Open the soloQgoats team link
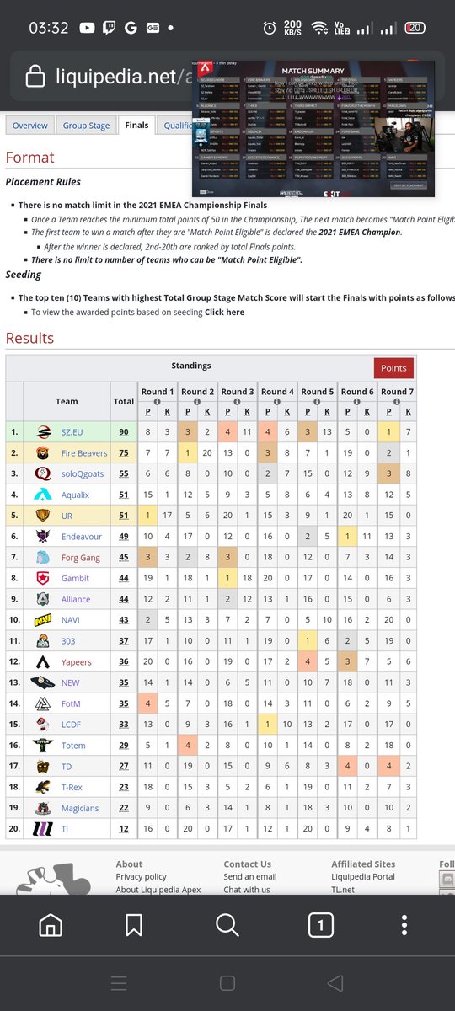 (x=84, y=473)
